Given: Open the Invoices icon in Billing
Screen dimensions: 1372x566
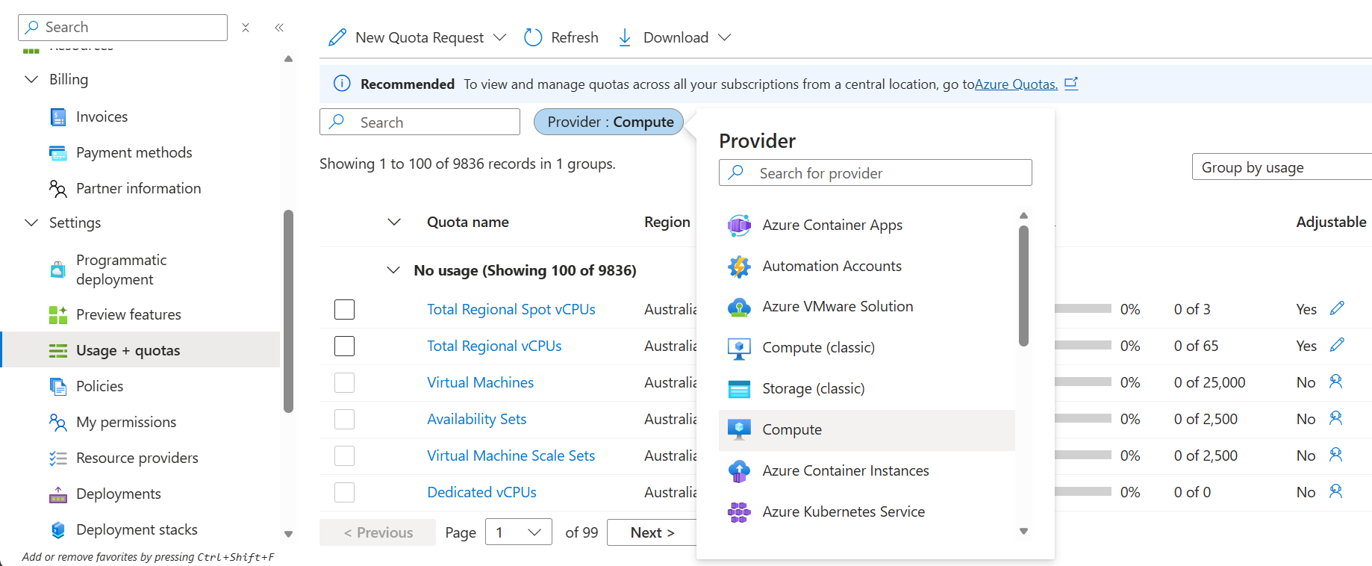Looking at the screenshot, I should coord(58,116).
